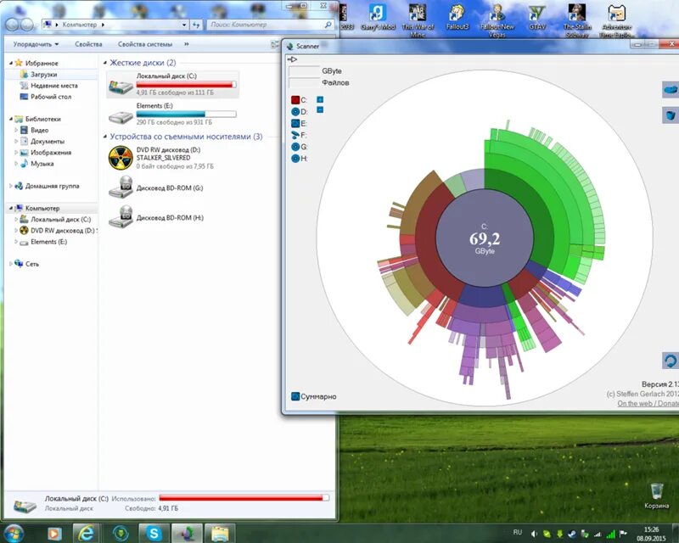The width and height of the screenshot is (679, 543).
Task: Open Fallout3 desktop shortcut
Action: [x=457, y=17]
